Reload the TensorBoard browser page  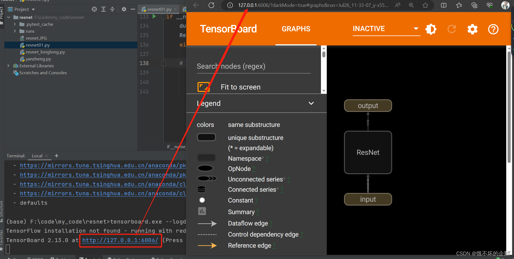click(211, 5)
